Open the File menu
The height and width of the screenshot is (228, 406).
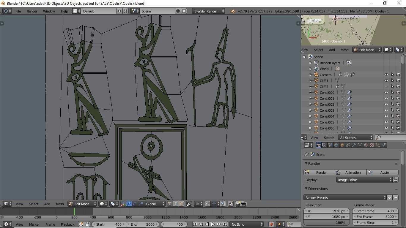[18, 11]
